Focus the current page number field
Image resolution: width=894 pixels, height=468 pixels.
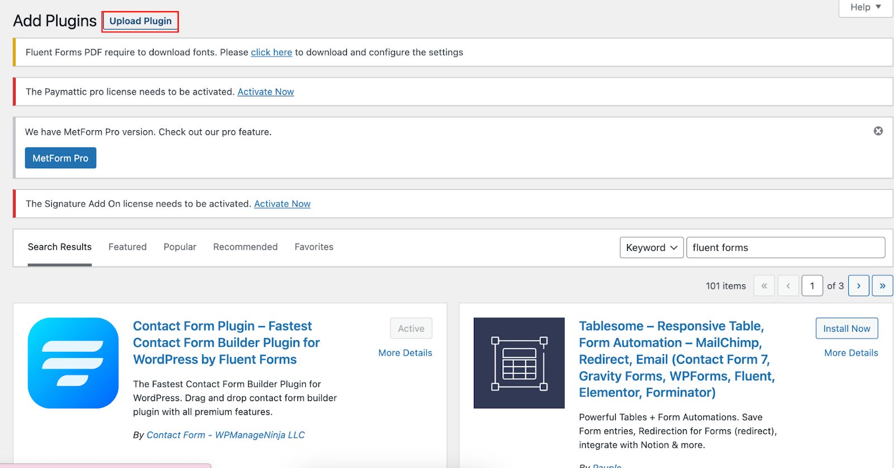coord(812,285)
